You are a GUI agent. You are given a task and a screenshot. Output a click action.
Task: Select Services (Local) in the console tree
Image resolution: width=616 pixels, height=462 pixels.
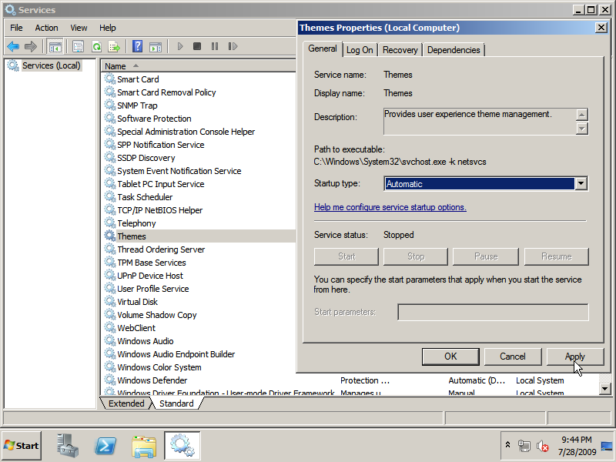(x=51, y=65)
